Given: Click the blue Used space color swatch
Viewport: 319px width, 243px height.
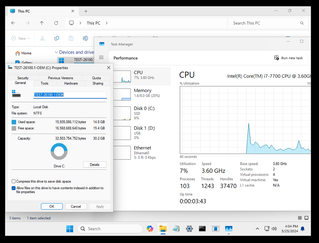Looking at the screenshot, I should [14, 122].
